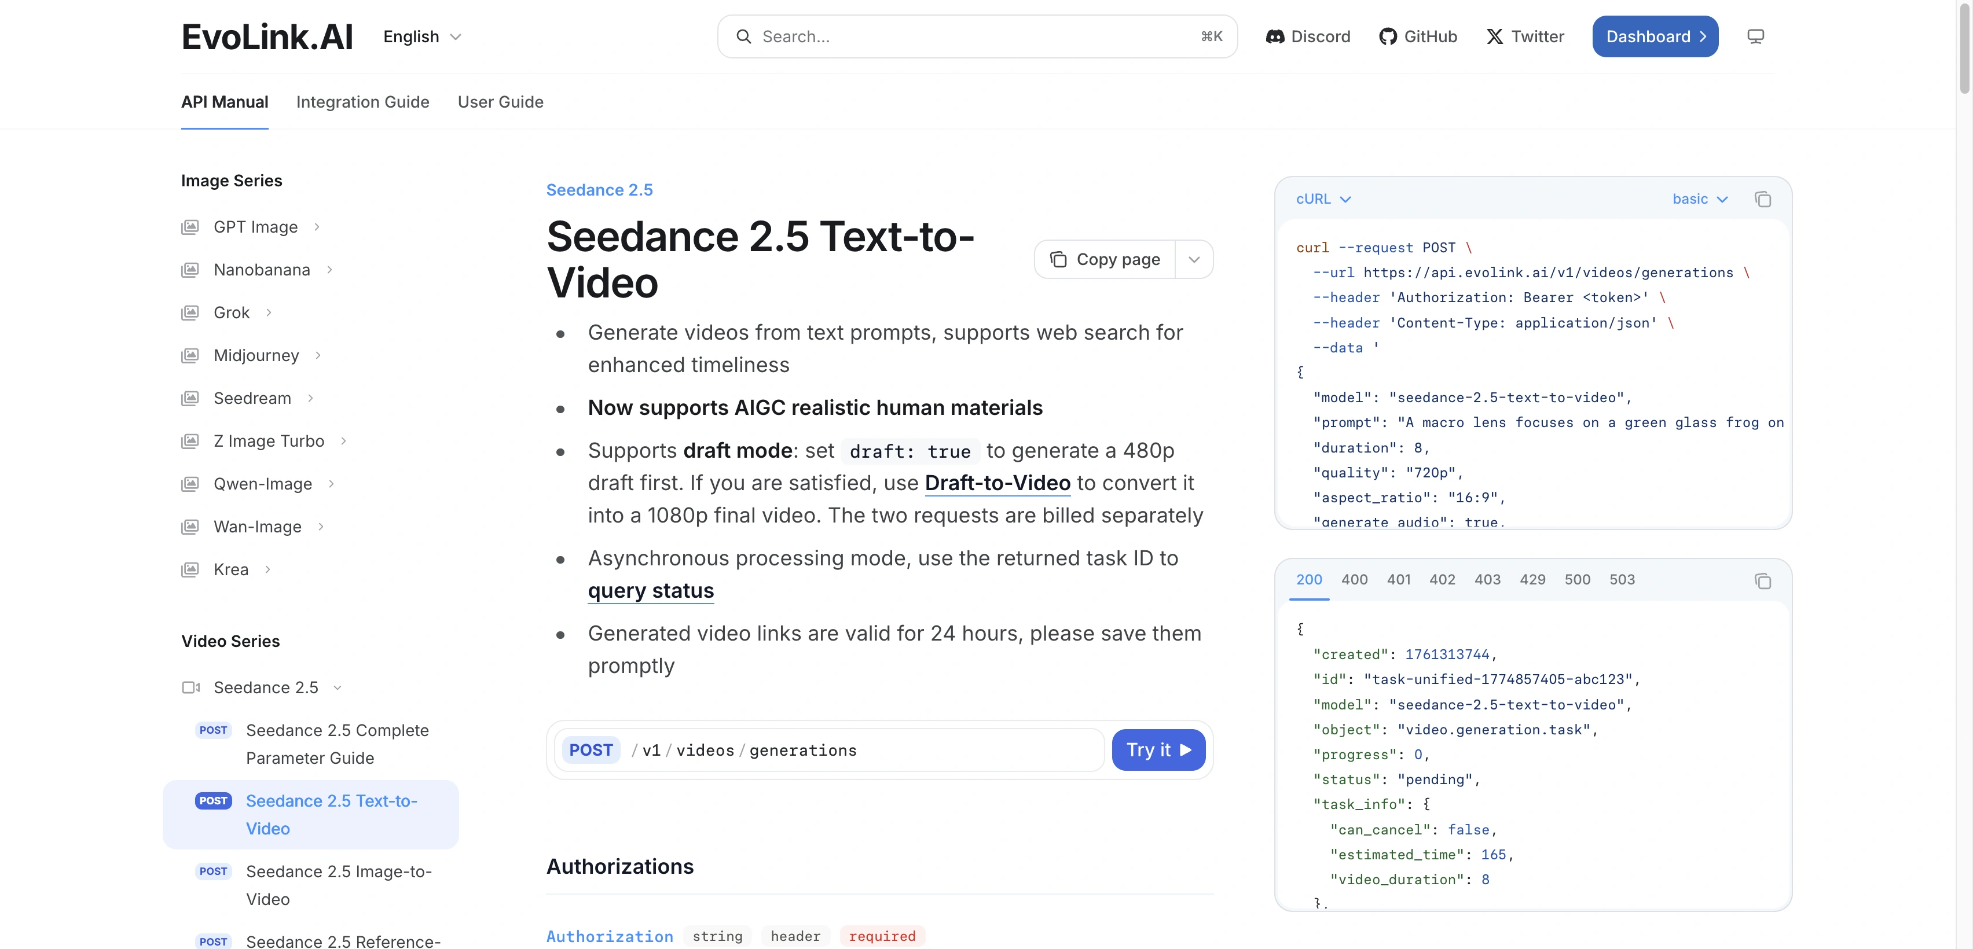Show the 400 response tab
The height and width of the screenshot is (949, 1973).
(x=1354, y=579)
